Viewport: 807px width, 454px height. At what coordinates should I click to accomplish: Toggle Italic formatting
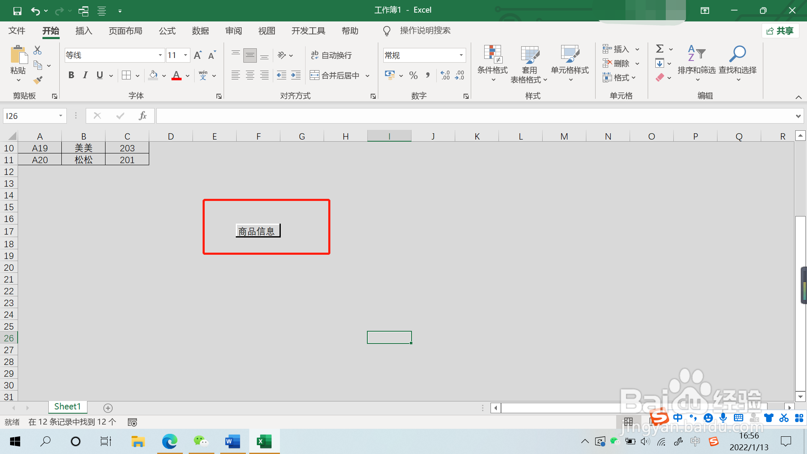[x=85, y=76]
